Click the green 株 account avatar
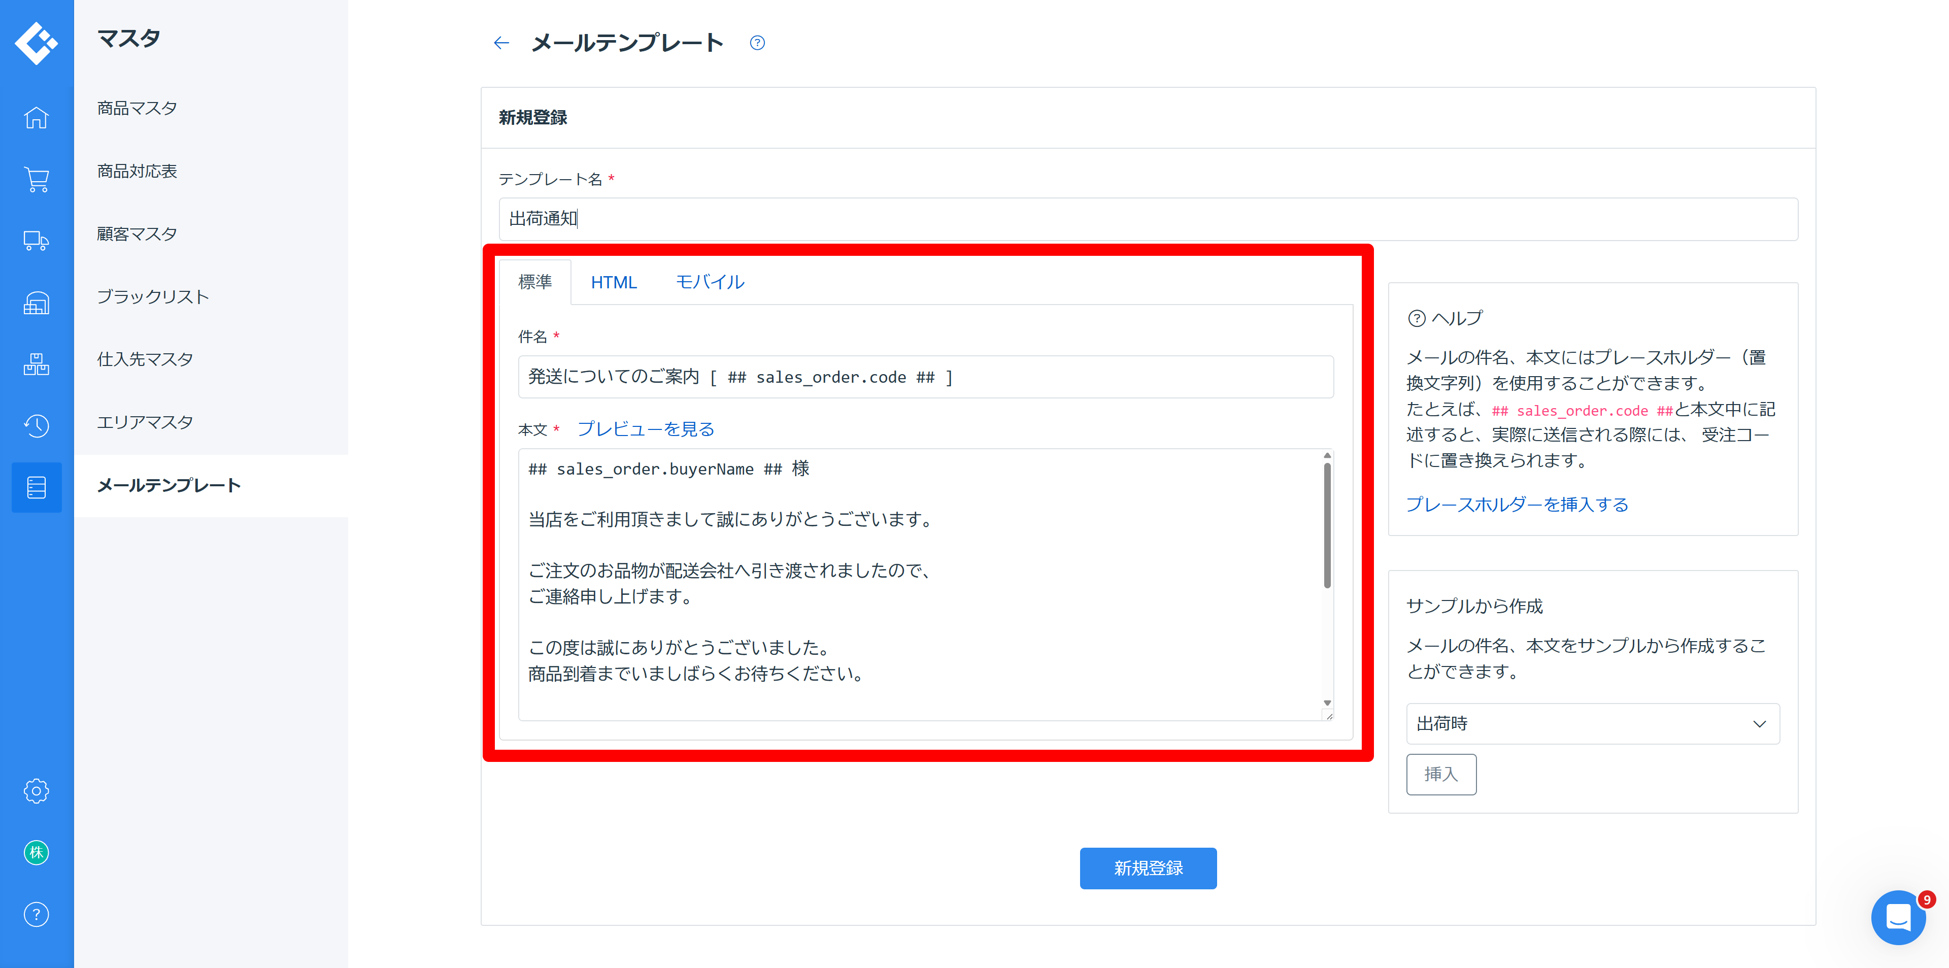The image size is (1949, 968). (x=37, y=853)
